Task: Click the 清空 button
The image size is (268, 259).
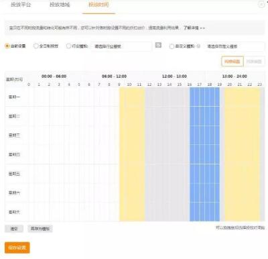Action: (14, 229)
